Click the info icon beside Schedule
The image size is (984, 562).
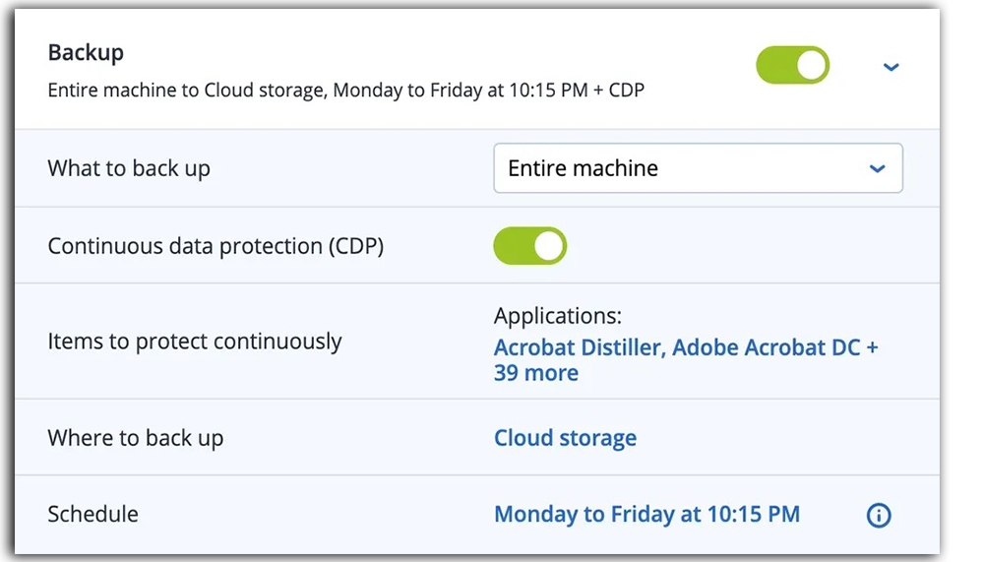tap(878, 515)
